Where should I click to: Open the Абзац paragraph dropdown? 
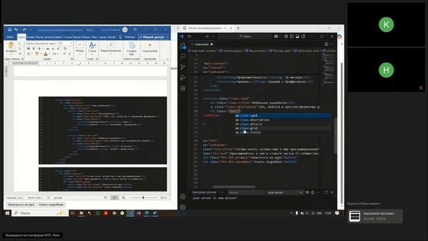point(80,48)
